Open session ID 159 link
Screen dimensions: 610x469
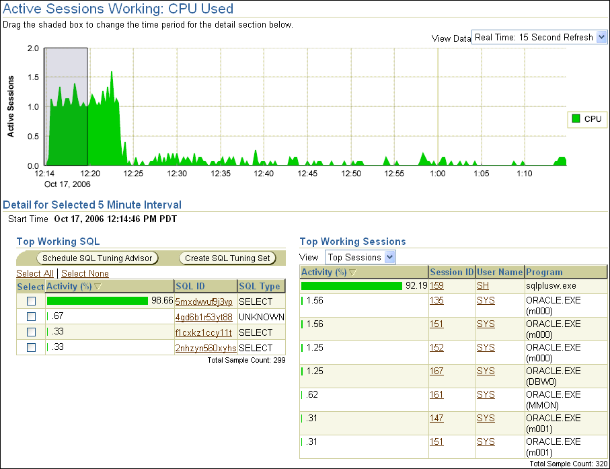tap(436, 285)
